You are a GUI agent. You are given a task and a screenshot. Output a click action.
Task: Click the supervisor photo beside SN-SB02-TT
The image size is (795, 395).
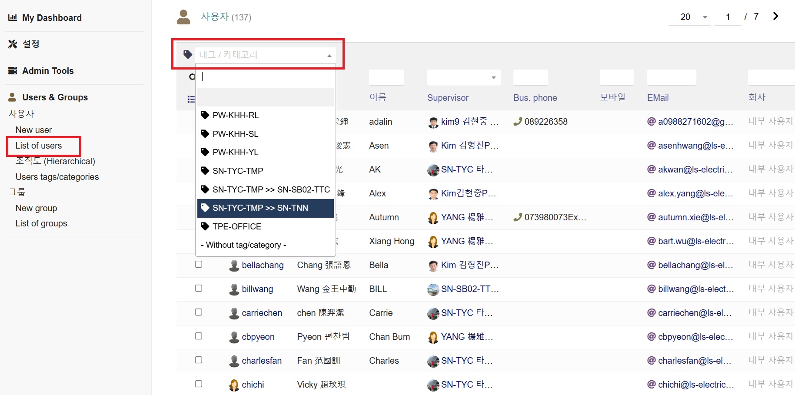tap(433, 289)
